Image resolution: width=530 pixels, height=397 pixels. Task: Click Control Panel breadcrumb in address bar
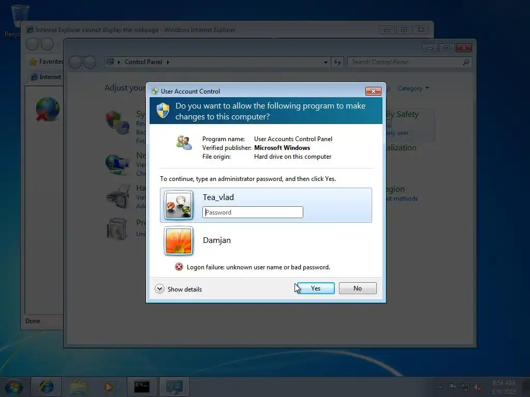coord(143,62)
